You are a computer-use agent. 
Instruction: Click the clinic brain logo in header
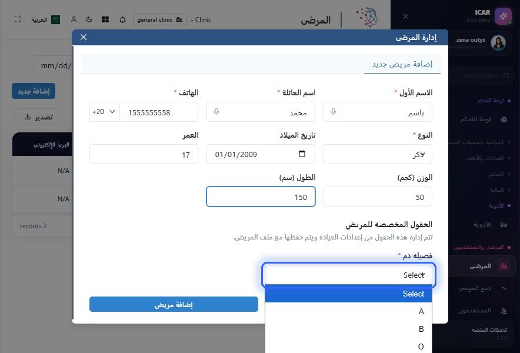click(367, 17)
